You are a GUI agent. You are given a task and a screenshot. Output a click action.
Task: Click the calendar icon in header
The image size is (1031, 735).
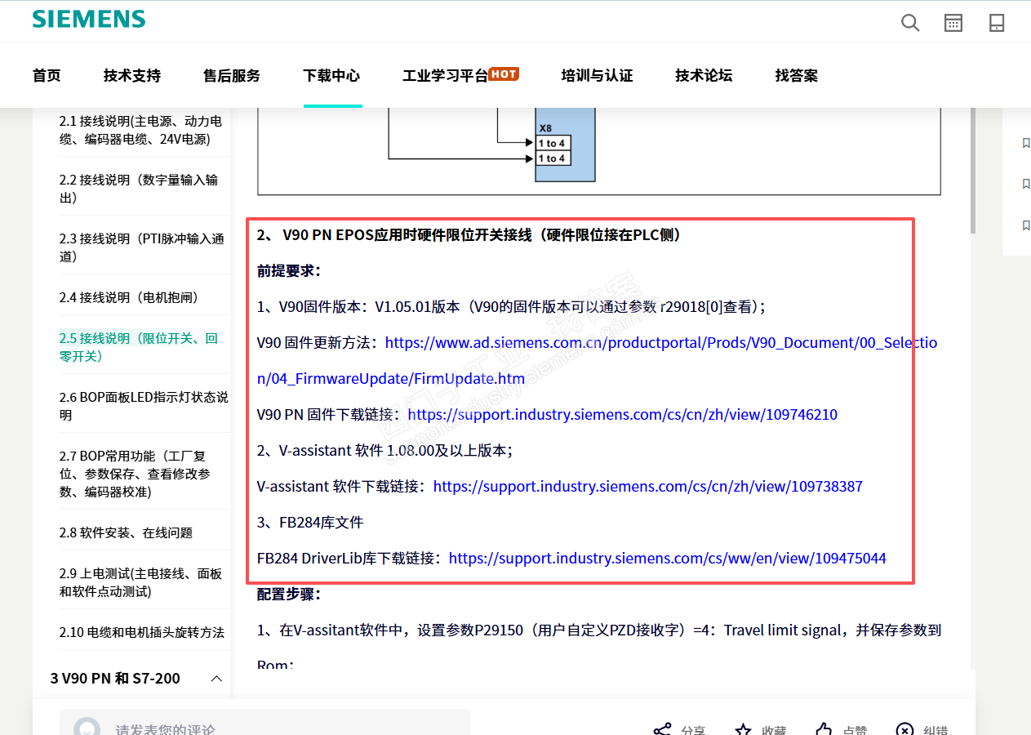pyautogui.click(x=953, y=23)
